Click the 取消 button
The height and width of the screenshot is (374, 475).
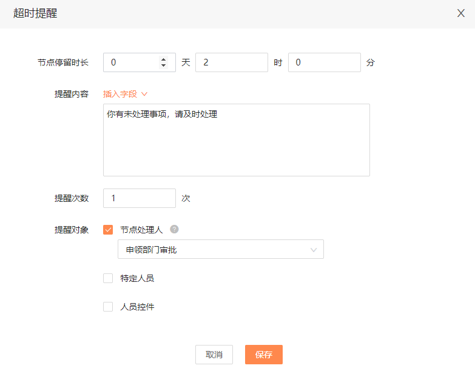(x=214, y=355)
